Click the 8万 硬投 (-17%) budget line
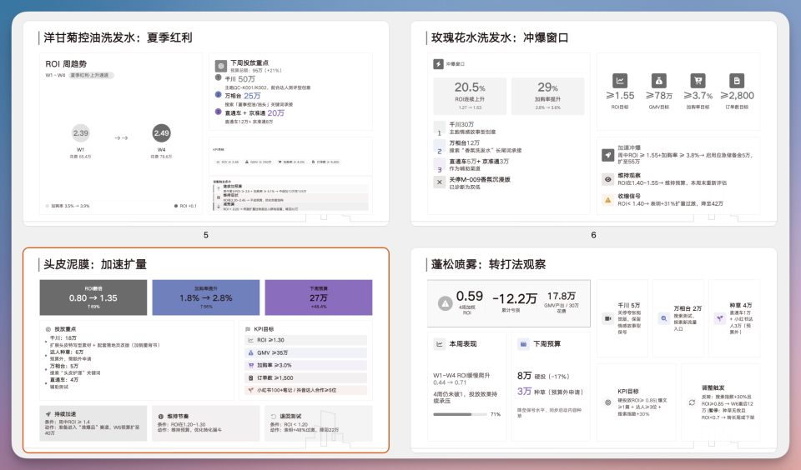Image resolution: width=801 pixels, height=470 pixels. tap(543, 376)
